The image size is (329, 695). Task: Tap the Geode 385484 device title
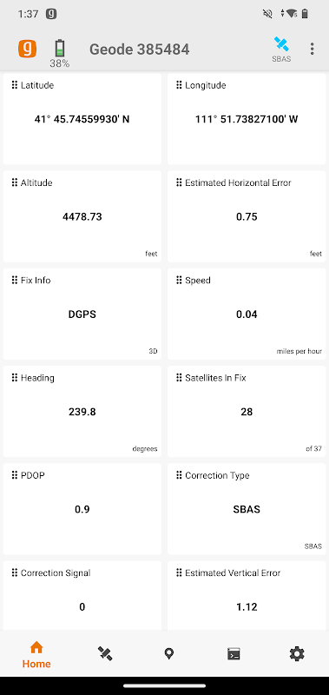pyautogui.click(x=140, y=50)
